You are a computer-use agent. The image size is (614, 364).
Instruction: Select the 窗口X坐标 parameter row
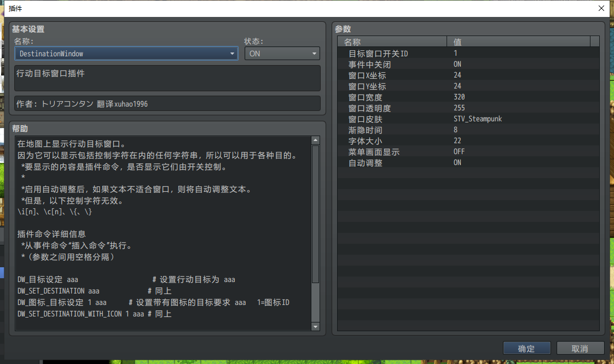point(468,75)
